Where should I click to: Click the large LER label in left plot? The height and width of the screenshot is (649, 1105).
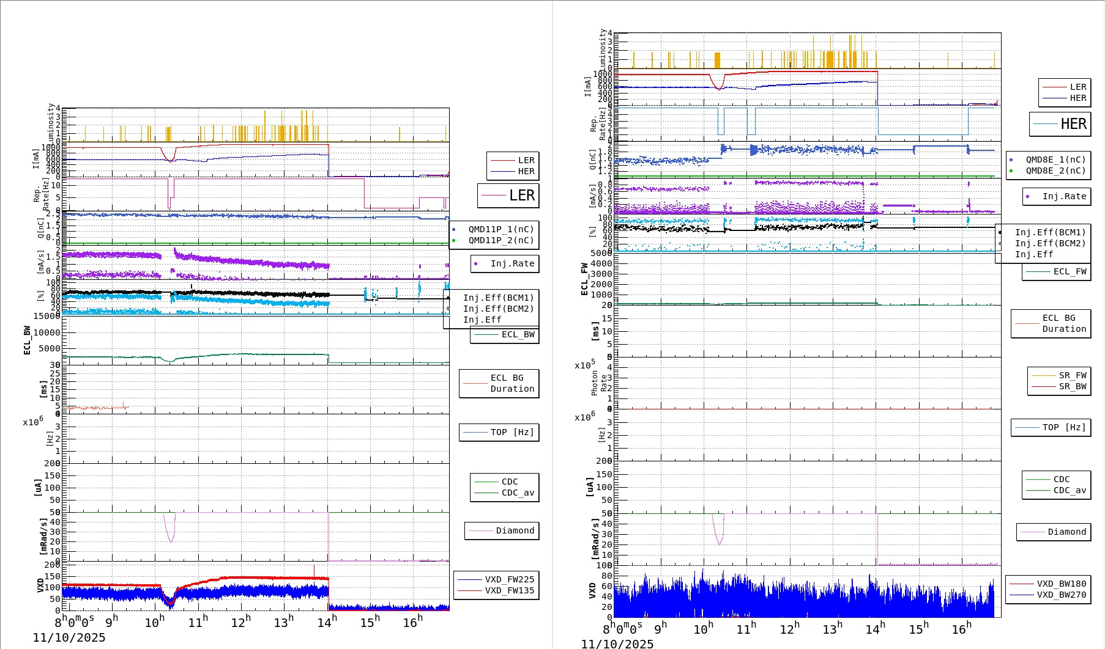point(521,196)
